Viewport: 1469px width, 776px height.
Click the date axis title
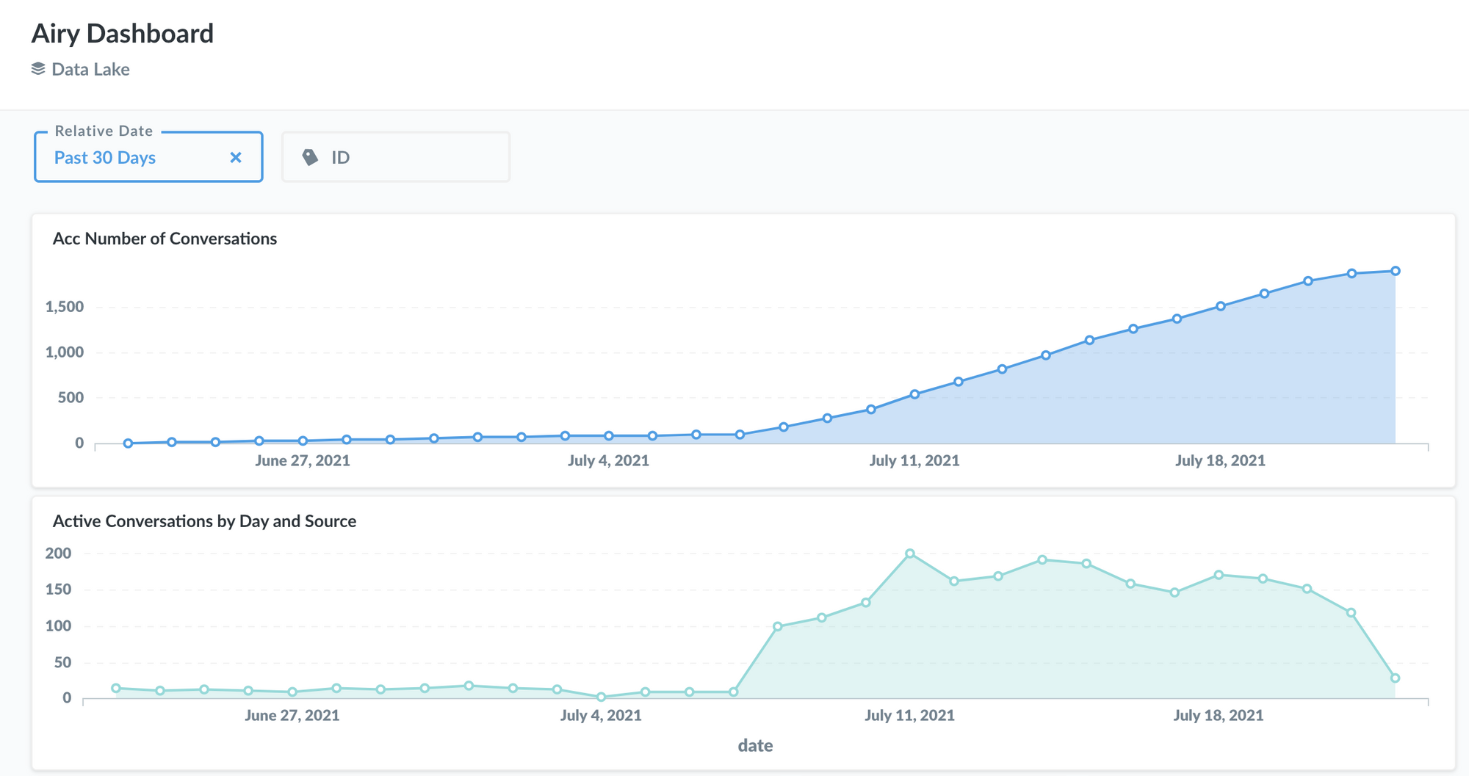[x=755, y=746]
